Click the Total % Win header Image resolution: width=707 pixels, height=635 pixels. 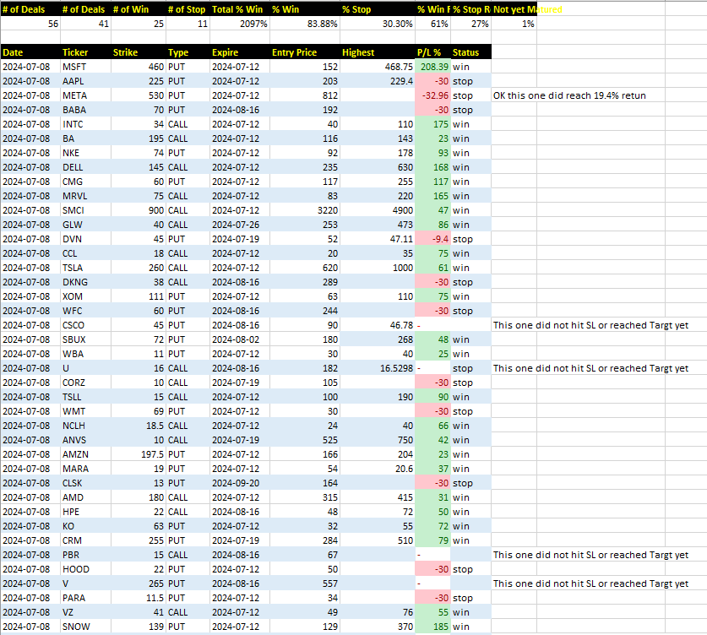(240, 9)
